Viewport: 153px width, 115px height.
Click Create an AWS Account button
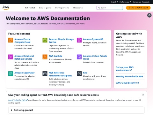point(138,8)
